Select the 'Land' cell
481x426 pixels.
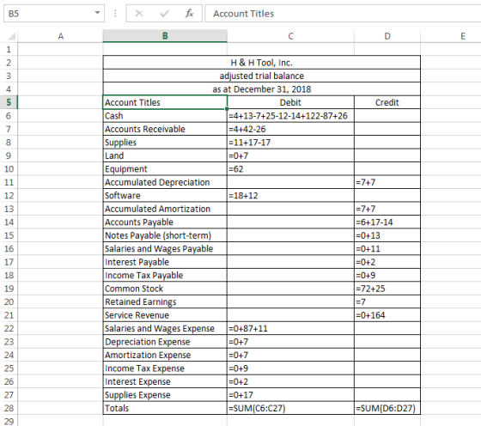(165, 155)
